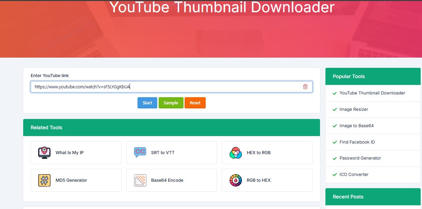
Task: Open the What Is My IP icon
Action: click(x=44, y=153)
